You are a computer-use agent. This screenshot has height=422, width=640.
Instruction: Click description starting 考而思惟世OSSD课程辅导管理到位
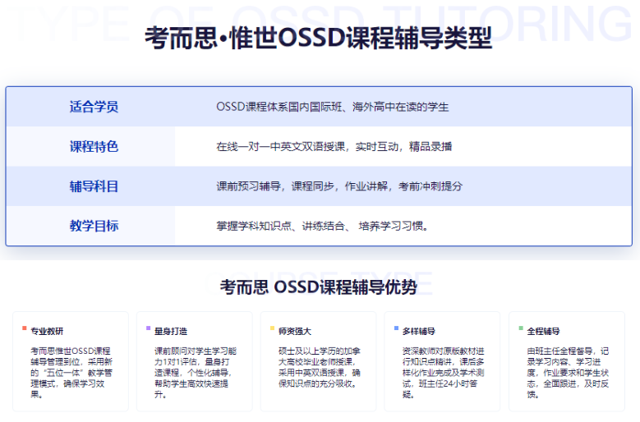(71, 373)
